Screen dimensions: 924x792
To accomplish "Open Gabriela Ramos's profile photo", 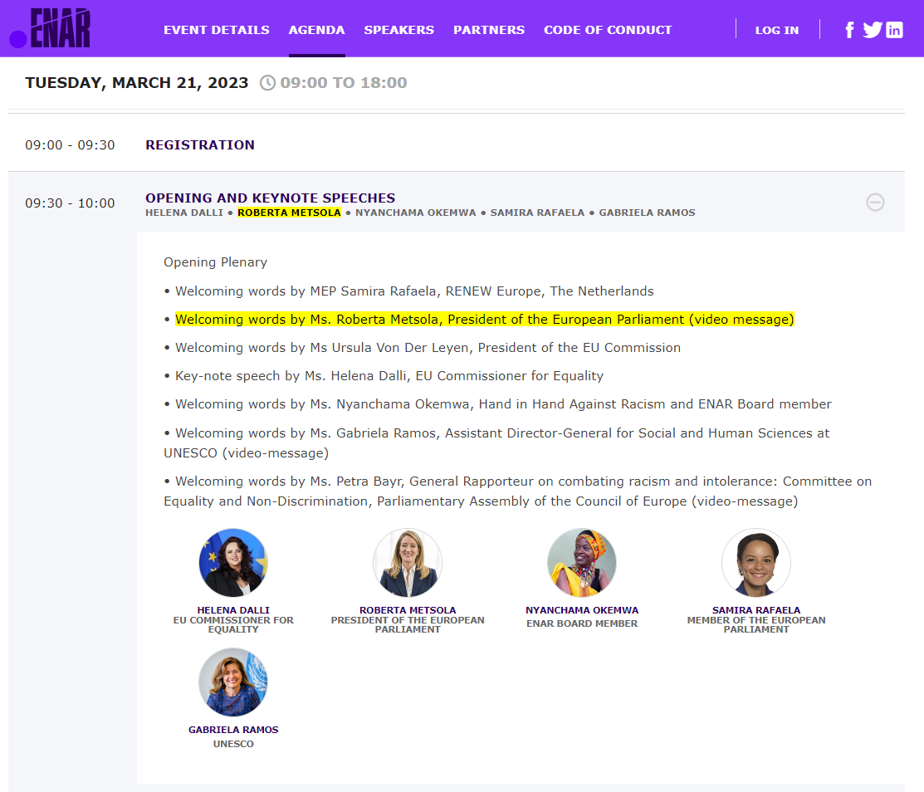I will coord(233,682).
